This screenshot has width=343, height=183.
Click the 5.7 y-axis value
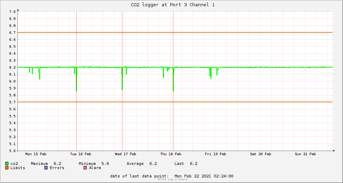pyautogui.click(x=12, y=102)
